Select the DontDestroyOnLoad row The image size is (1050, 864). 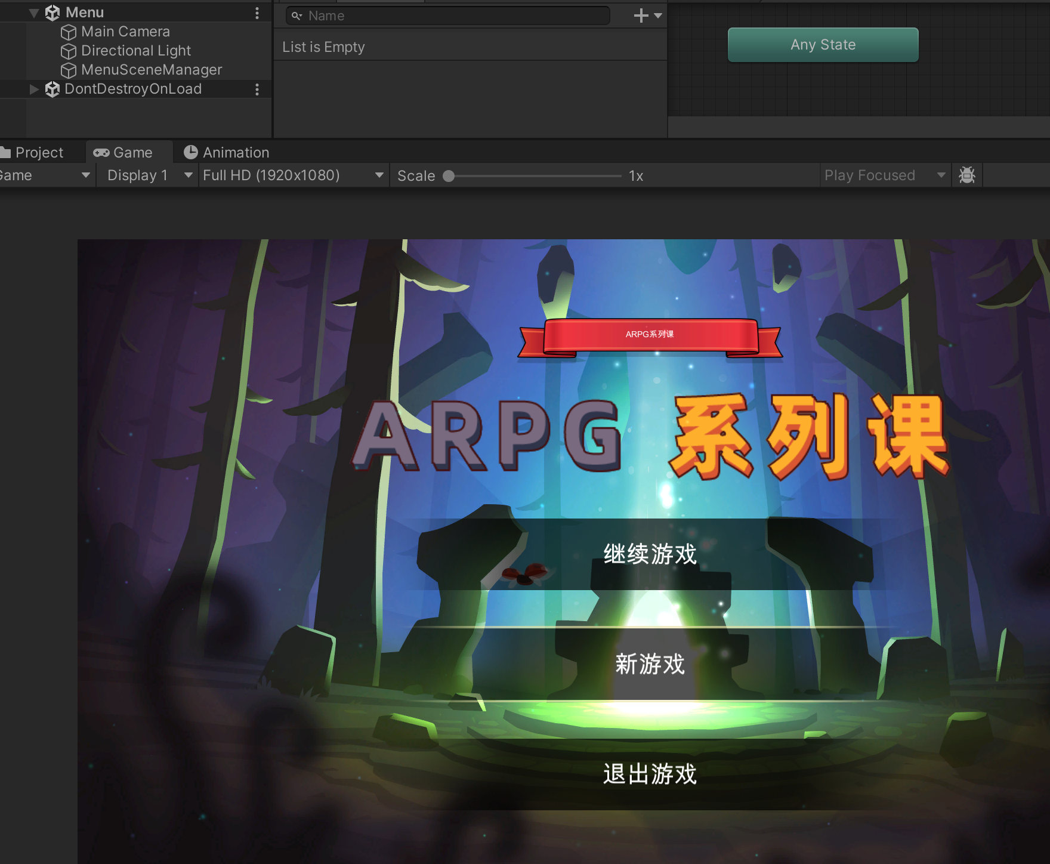tap(135, 89)
